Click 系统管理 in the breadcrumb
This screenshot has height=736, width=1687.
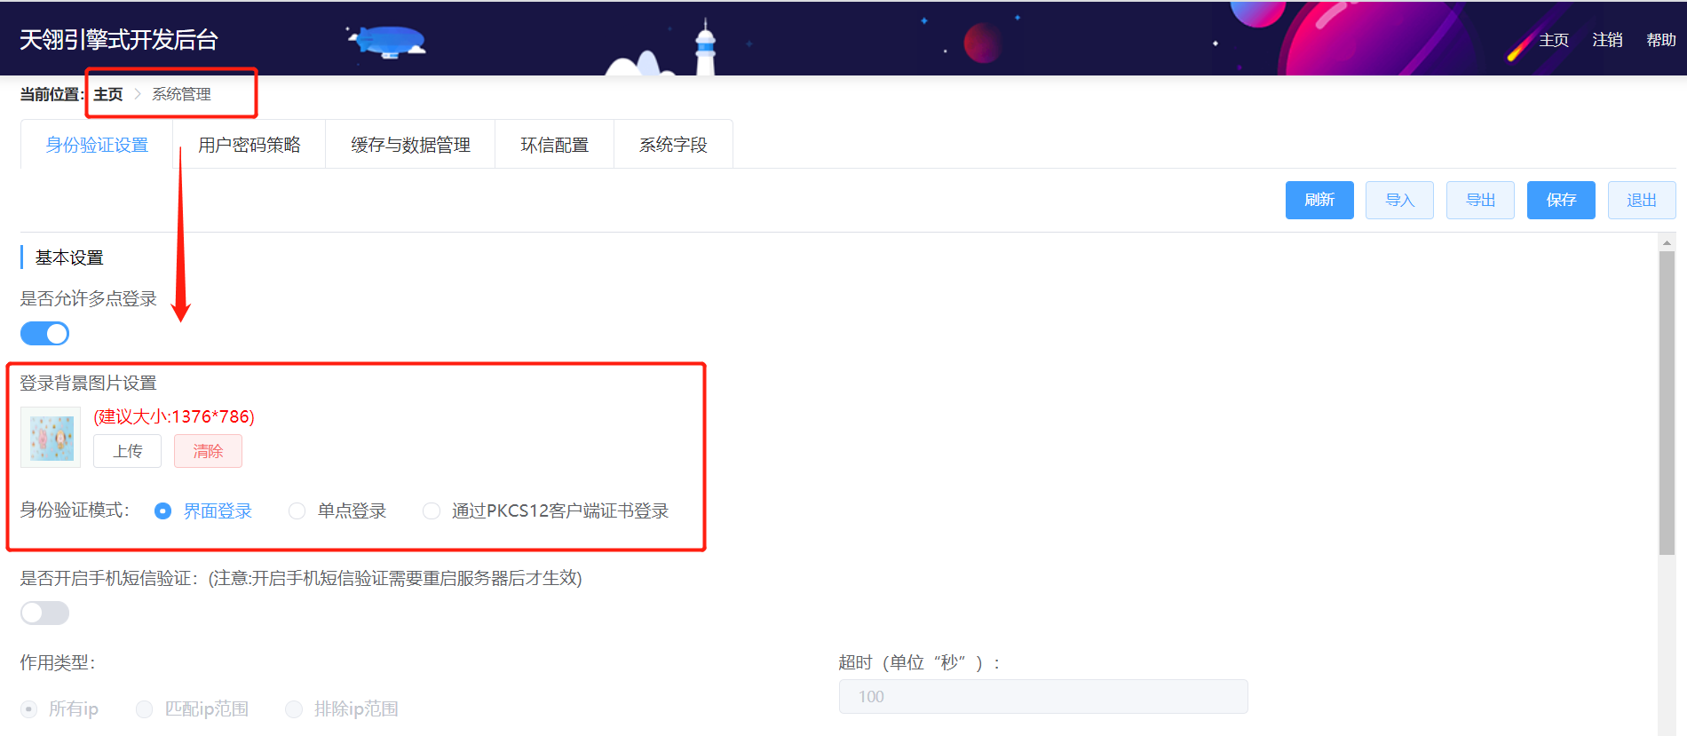181,94
